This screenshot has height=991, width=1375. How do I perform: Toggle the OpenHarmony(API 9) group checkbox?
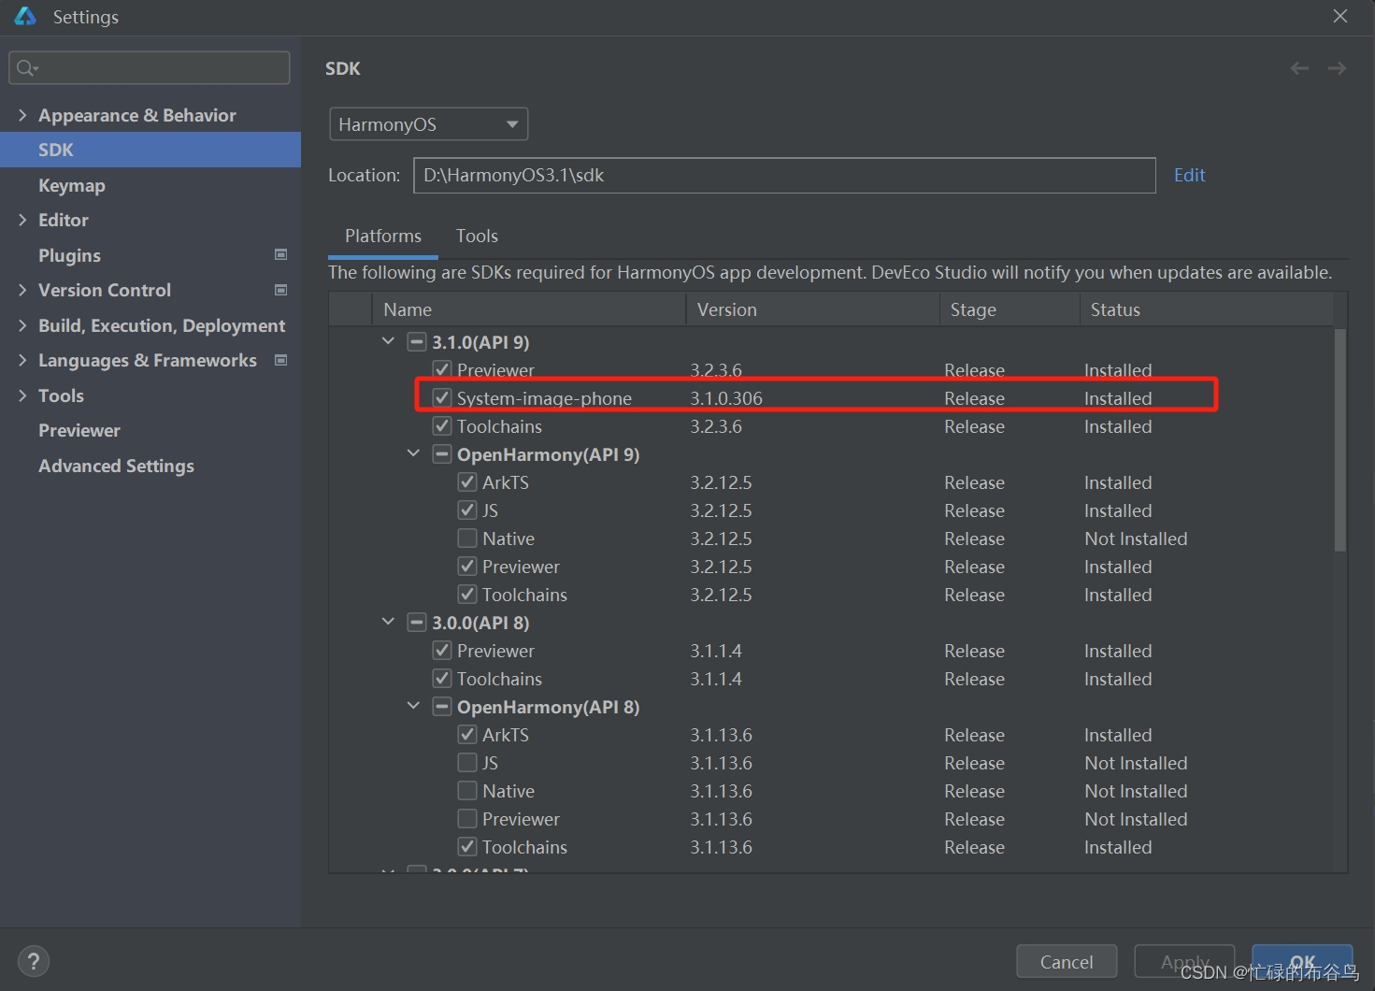(x=442, y=454)
